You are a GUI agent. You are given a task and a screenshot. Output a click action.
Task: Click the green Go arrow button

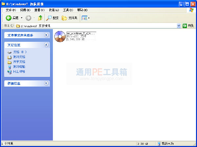185,26
